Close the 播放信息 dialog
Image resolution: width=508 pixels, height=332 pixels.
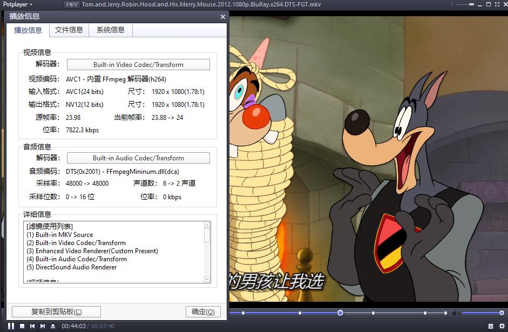pyautogui.click(x=222, y=17)
